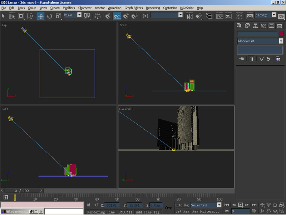Select the Select and Rotate tool

49,16
